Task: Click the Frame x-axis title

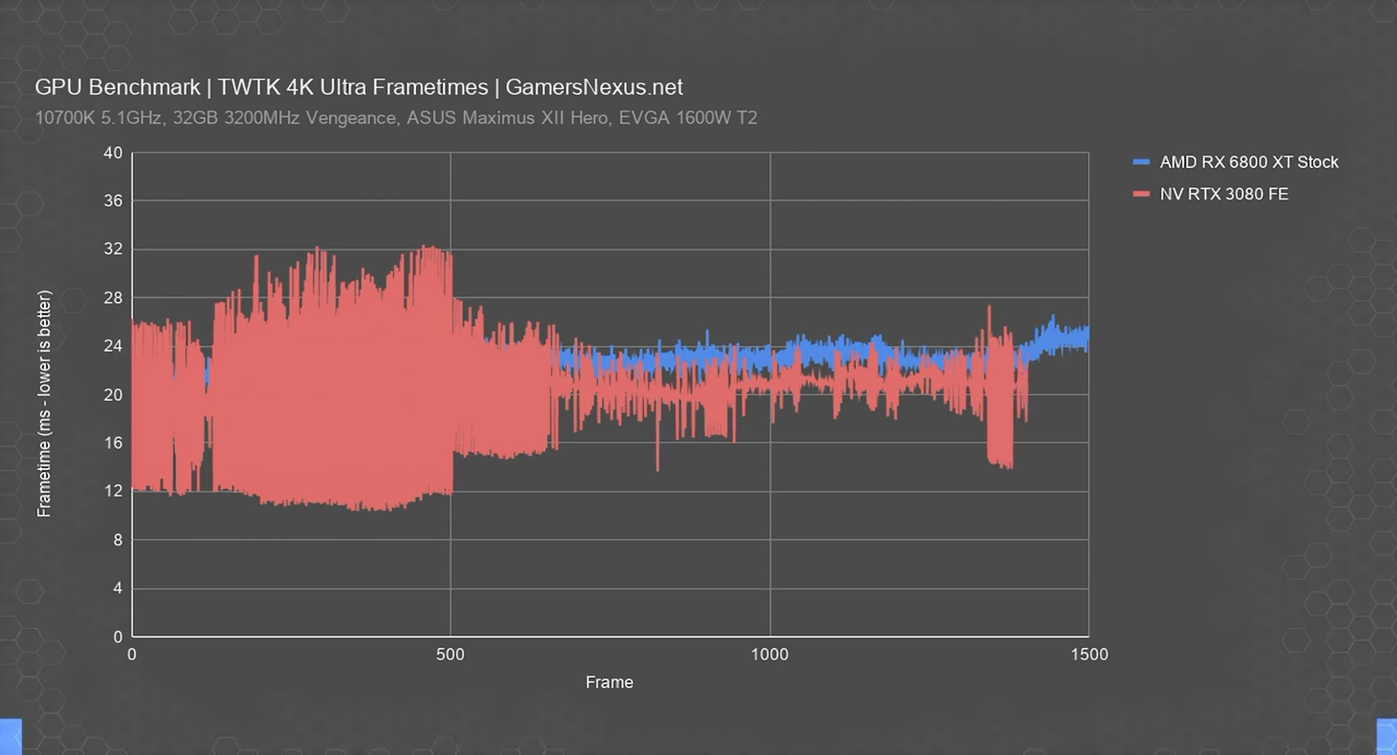Action: click(609, 683)
